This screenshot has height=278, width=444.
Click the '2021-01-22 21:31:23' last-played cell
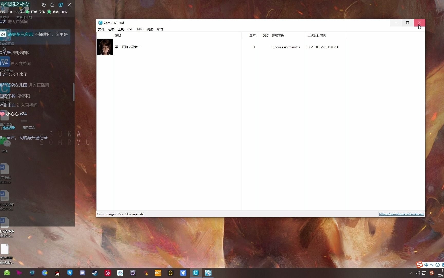[322, 47]
